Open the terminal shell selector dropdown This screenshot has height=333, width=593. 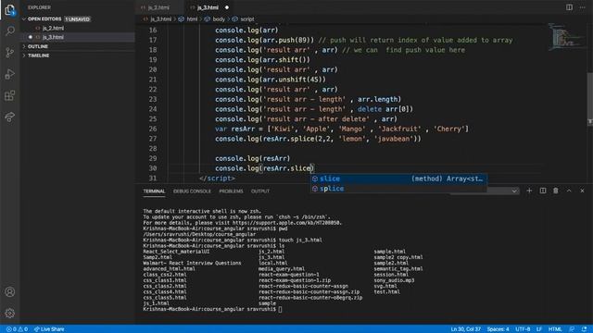pyautogui.click(x=484, y=191)
